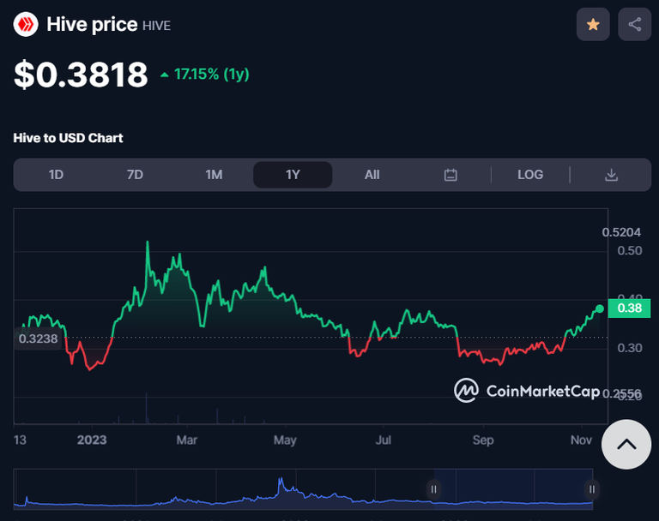
Task: Add Hive to watchlist with star icon
Action: tap(593, 24)
